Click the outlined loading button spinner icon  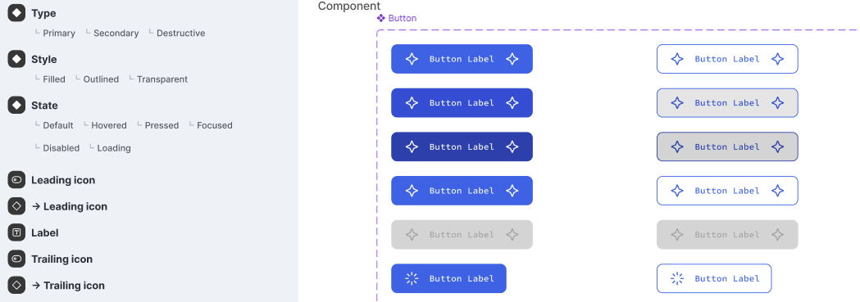click(x=677, y=278)
